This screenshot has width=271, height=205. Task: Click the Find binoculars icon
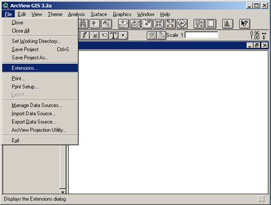tap(84, 24)
